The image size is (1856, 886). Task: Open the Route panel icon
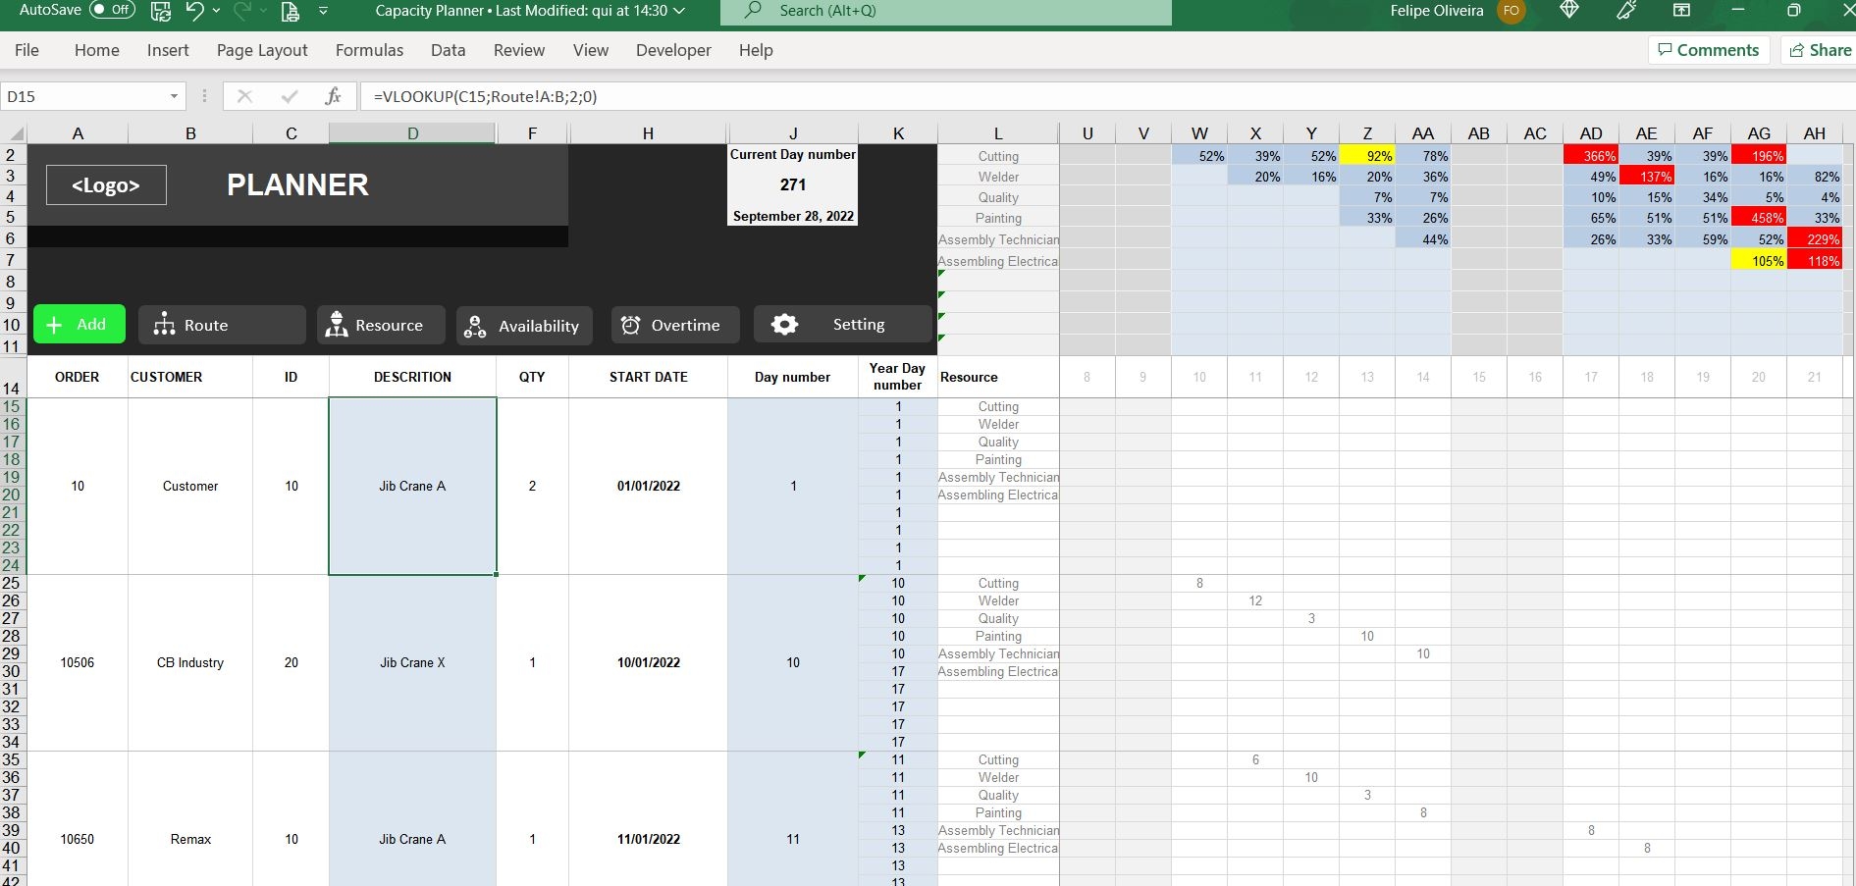[165, 324]
